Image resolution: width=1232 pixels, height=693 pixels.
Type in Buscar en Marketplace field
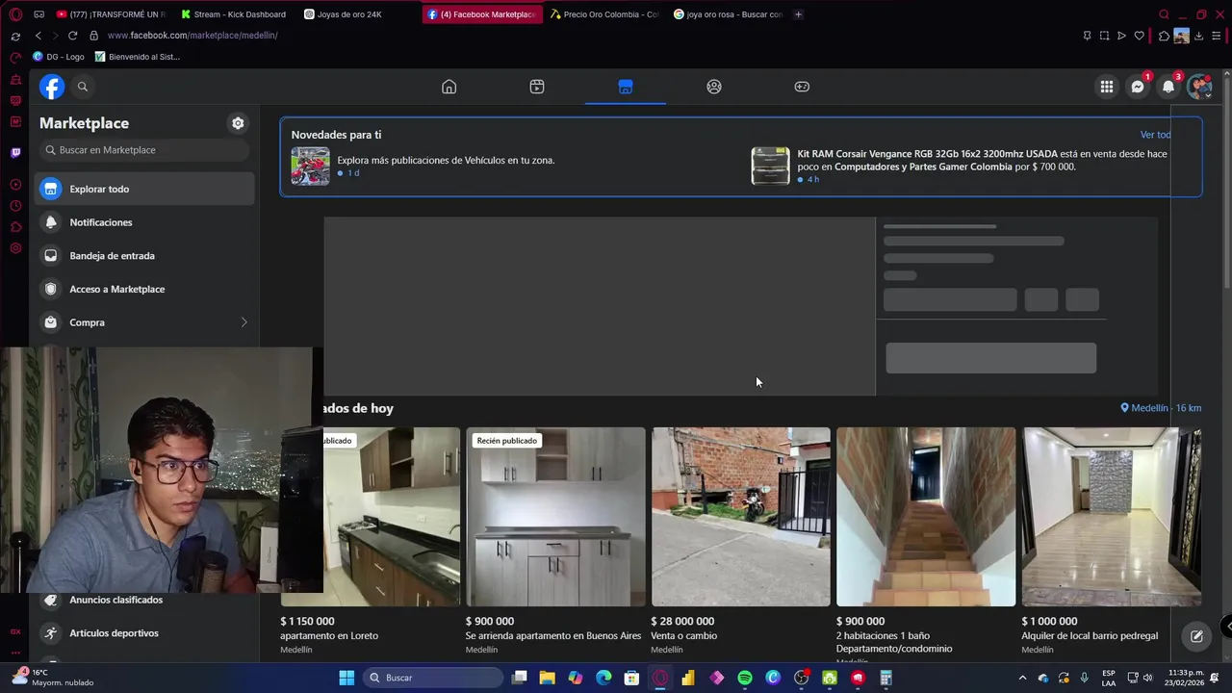click(x=144, y=150)
